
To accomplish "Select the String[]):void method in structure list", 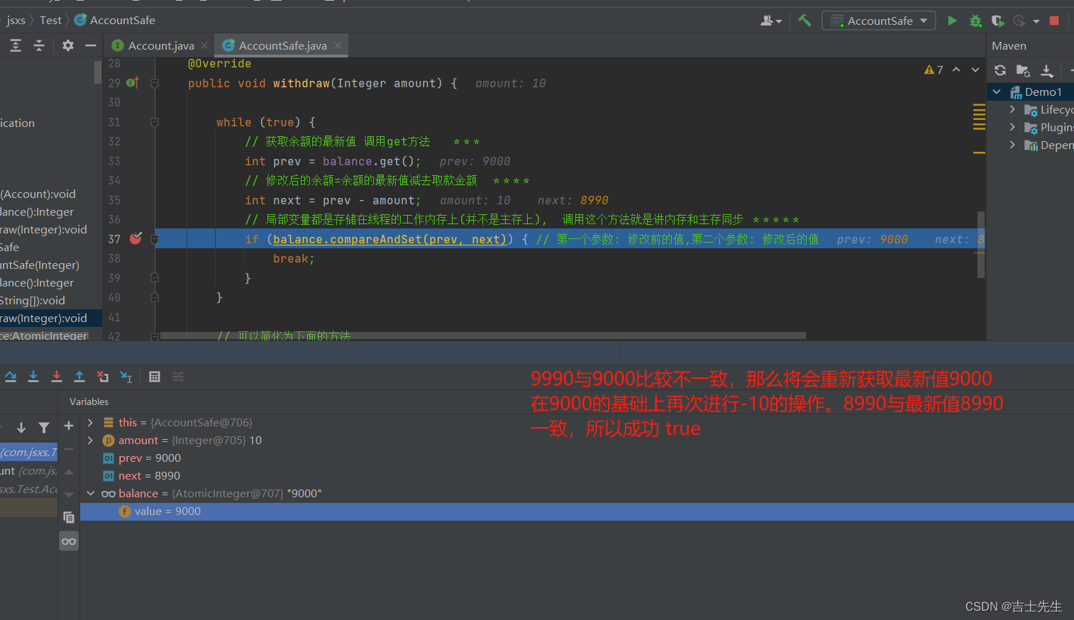I will pyautogui.click(x=33, y=300).
